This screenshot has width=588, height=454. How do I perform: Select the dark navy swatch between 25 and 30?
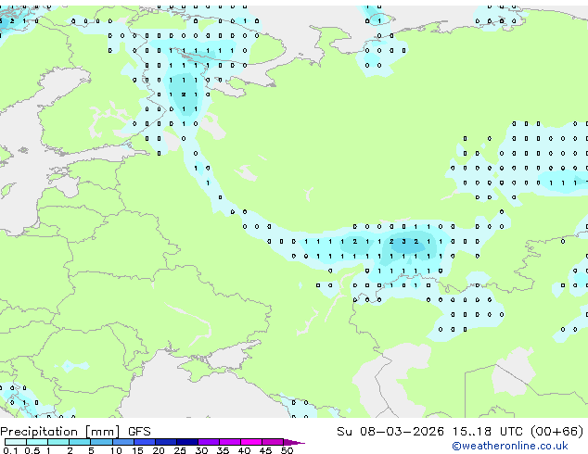point(186,442)
